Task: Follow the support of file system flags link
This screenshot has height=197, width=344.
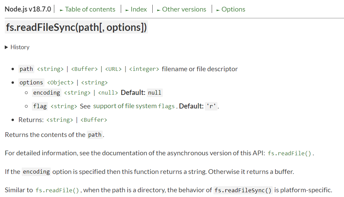Action: [134, 106]
